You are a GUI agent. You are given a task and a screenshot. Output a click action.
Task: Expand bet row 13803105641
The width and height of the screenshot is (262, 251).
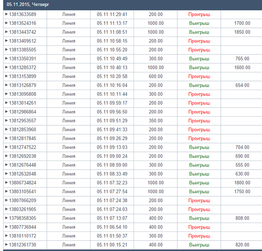6,192
